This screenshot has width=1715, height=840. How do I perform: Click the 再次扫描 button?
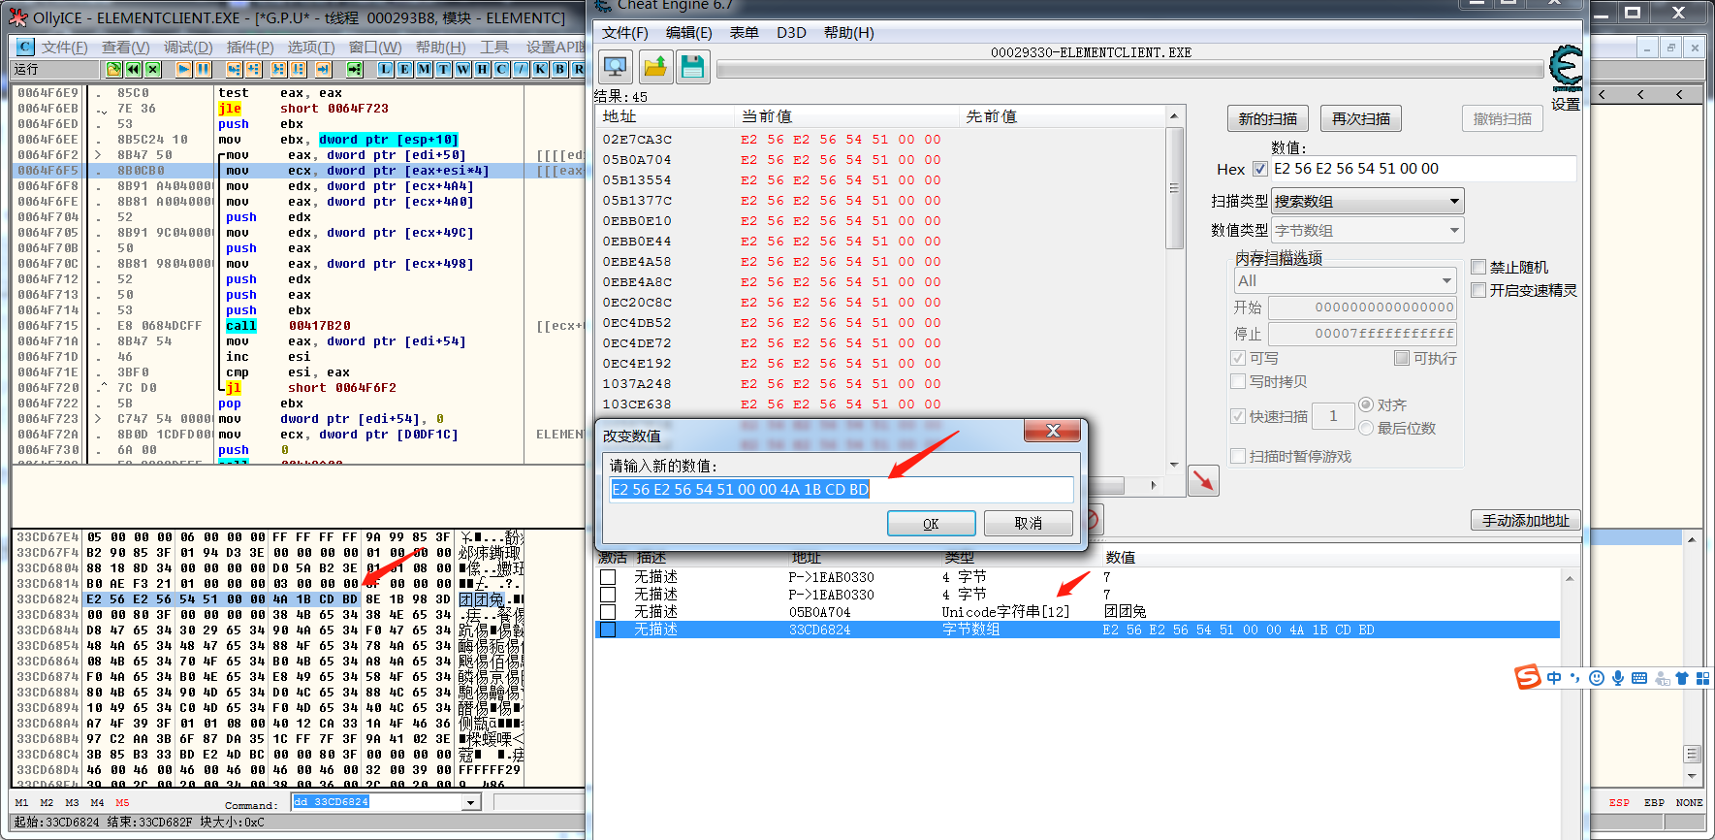1361,118
